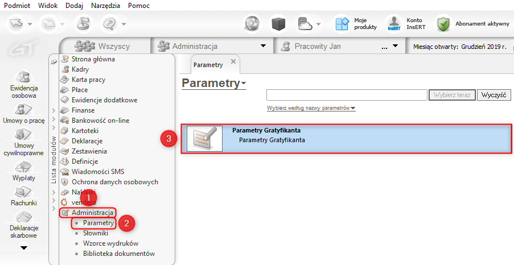The height and width of the screenshot is (265, 514).
Task: Expand the Finanse module tree node
Action: pyautogui.click(x=54, y=110)
